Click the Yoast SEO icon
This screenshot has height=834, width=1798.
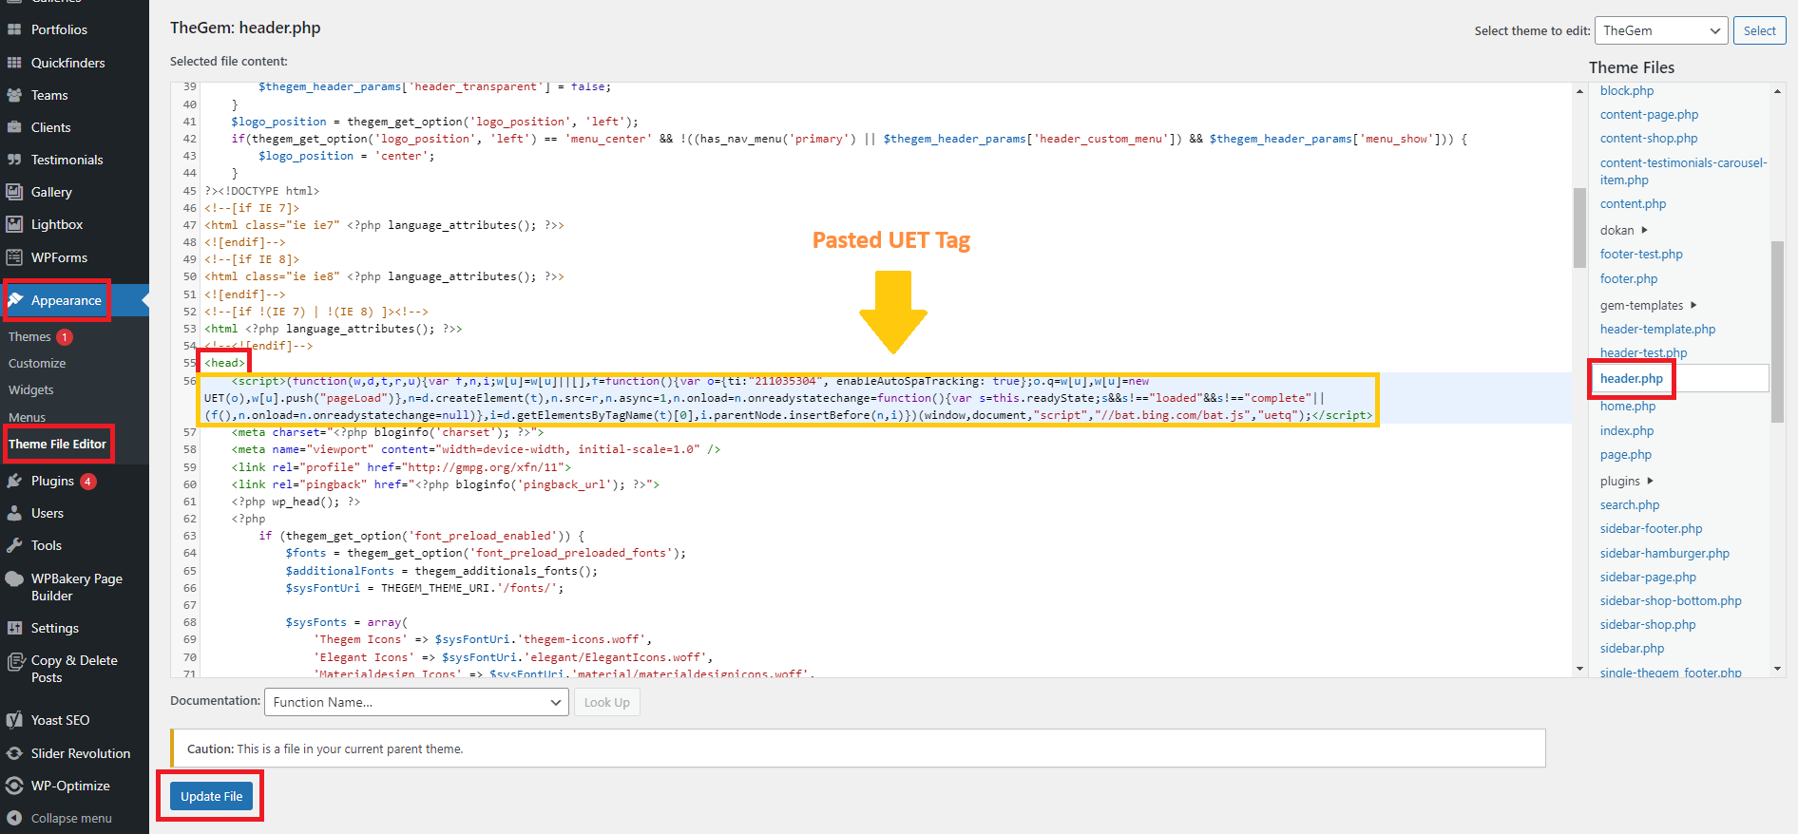click(x=14, y=720)
